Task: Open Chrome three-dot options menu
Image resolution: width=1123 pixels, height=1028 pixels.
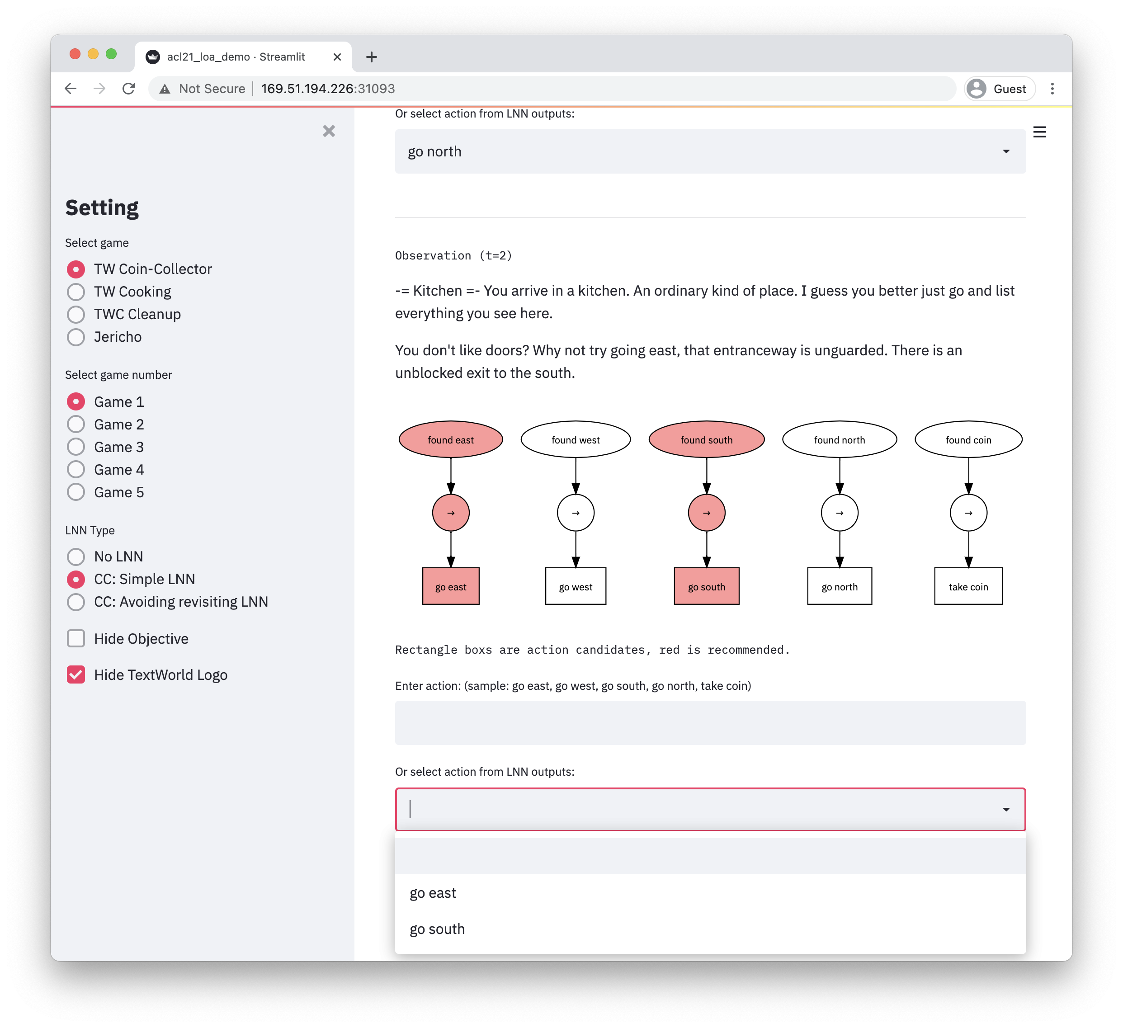Action: tap(1052, 89)
